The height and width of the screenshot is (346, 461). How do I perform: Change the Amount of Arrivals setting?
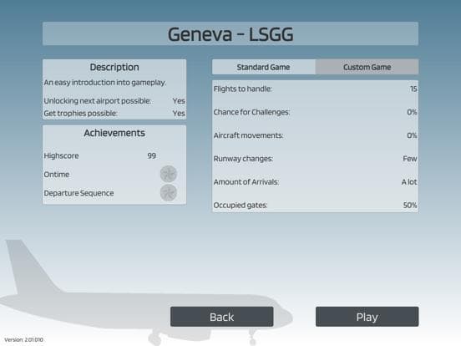[409, 182]
